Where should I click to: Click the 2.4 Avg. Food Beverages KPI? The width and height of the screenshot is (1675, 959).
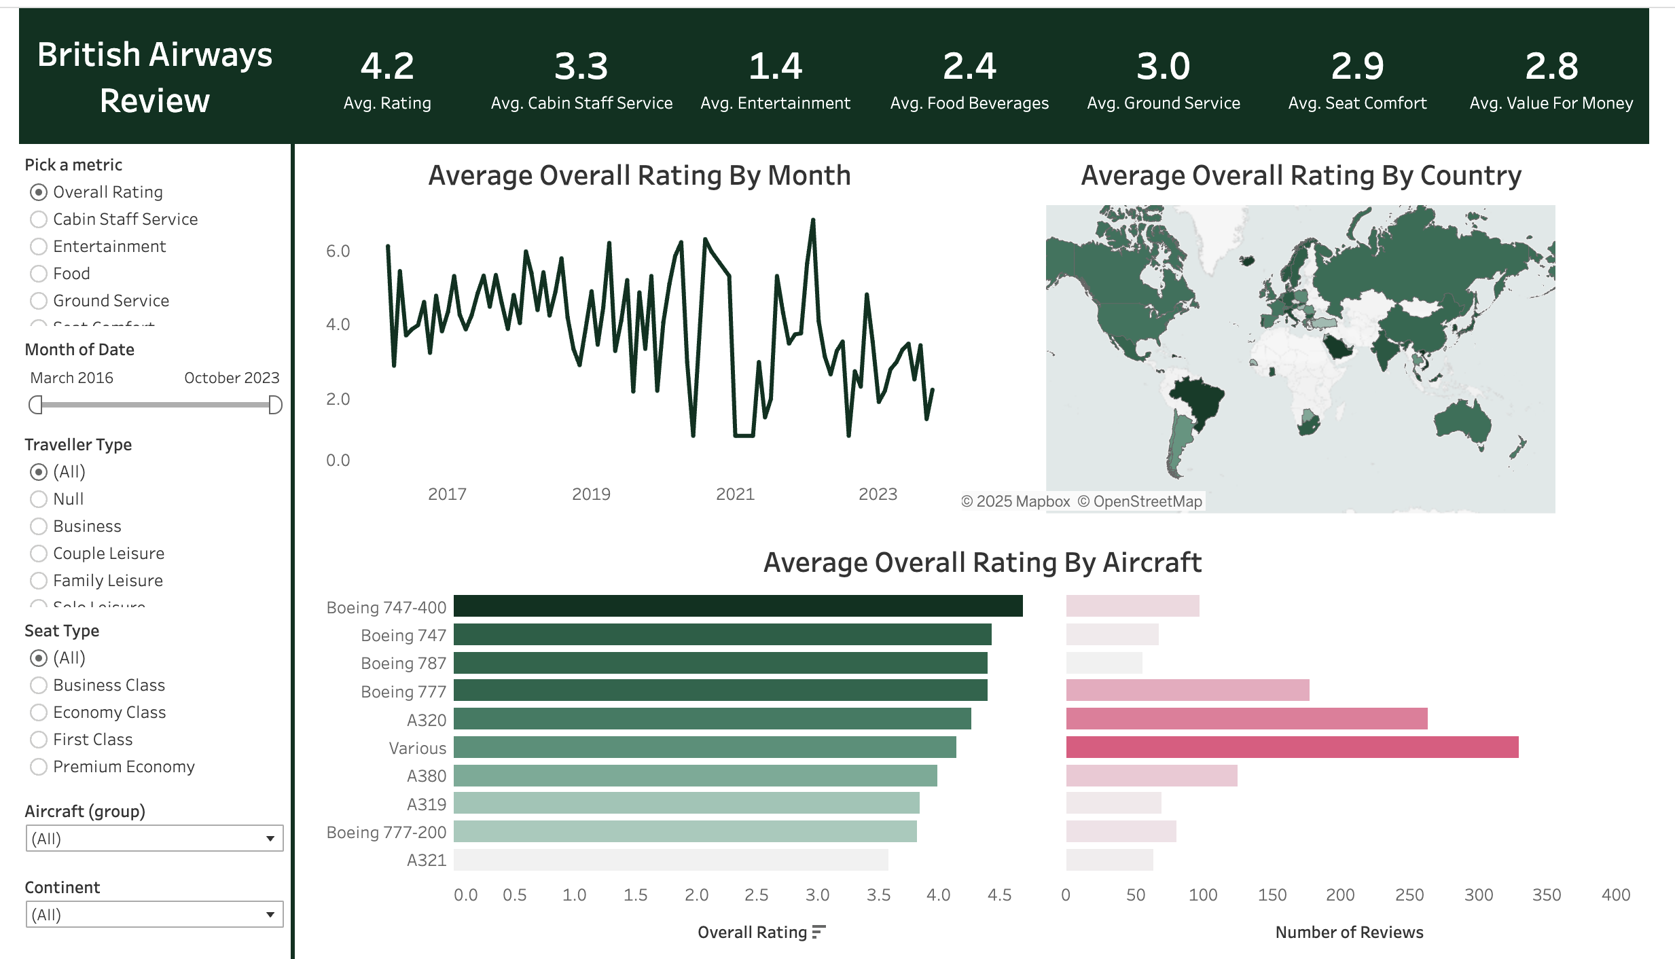tap(969, 80)
